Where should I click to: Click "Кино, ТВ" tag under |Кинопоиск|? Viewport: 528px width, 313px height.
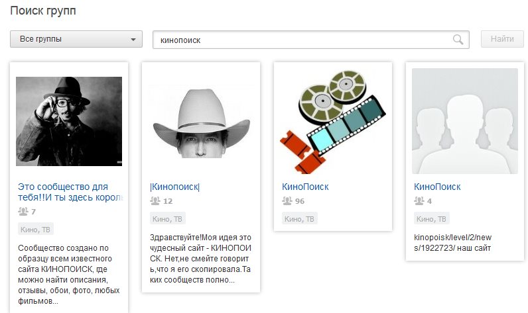coord(167,219)
